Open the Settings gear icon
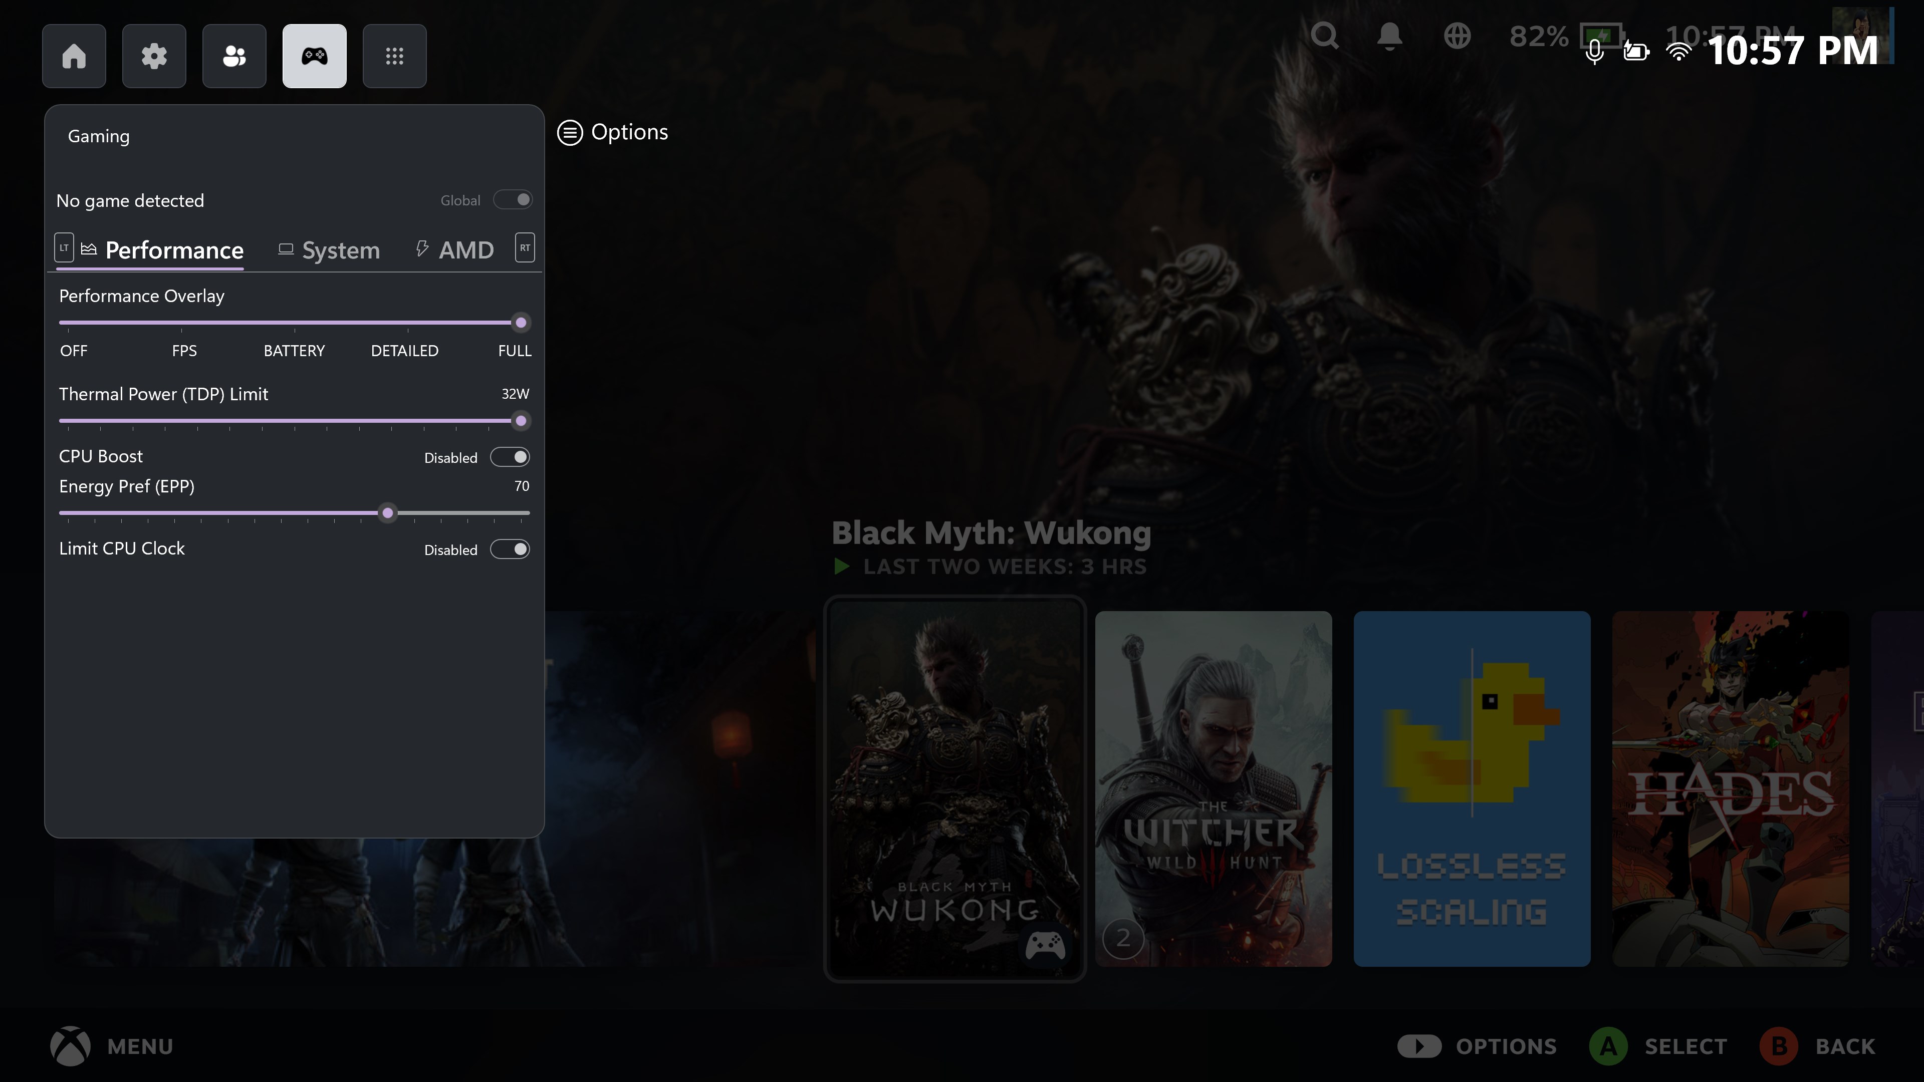 click(154, 55)
